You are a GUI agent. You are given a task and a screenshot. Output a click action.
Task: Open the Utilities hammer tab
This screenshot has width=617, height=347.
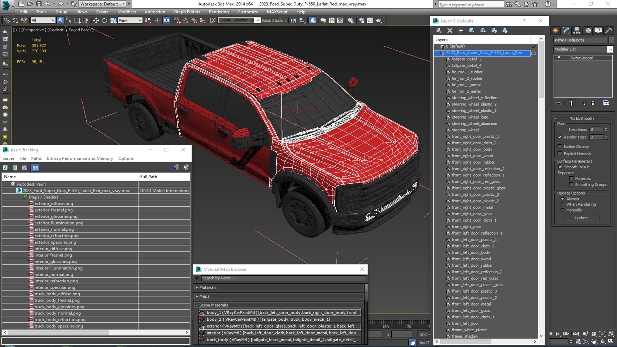609,31
